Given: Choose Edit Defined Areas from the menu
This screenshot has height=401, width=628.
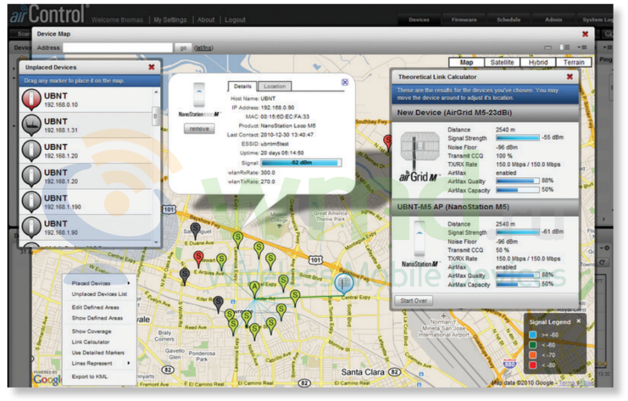Looking at the screenshot, I should (95, 307).
